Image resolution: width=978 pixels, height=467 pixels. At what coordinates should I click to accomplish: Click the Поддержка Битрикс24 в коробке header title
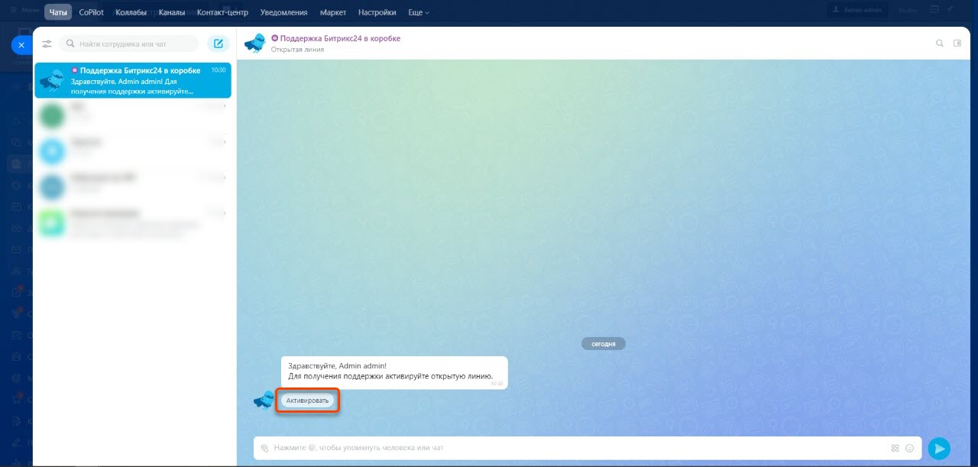[340, 38]
